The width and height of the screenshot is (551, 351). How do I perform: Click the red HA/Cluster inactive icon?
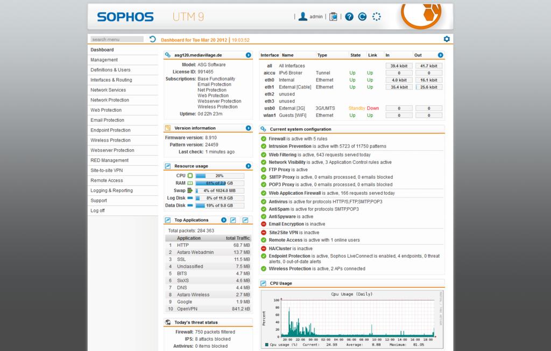click(x=264, y=248)
